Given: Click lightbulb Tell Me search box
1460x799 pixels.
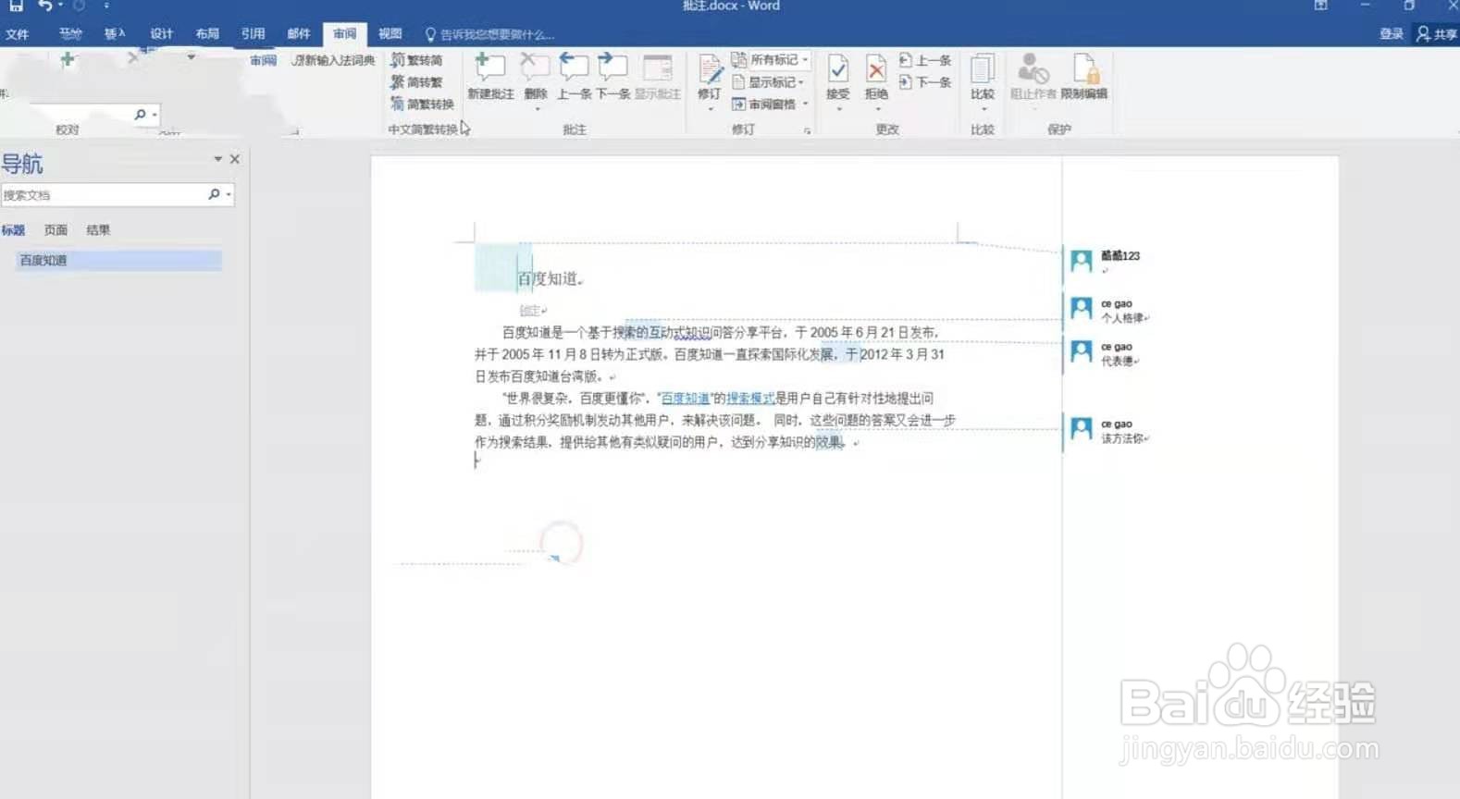Looking at the screenshot, I should pos(489,34).
